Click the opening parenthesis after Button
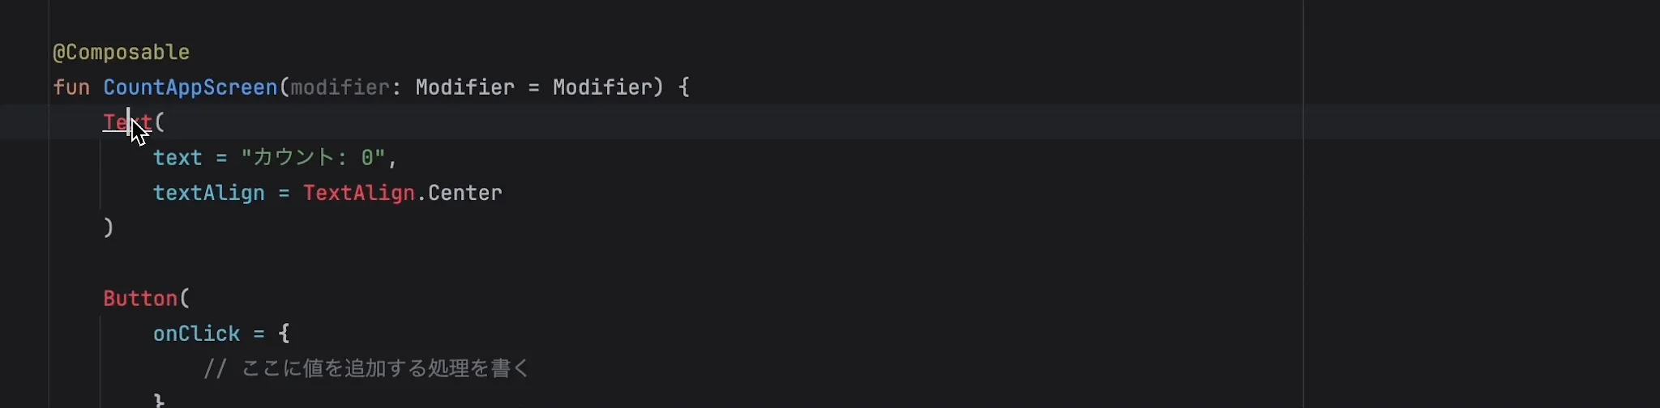The height and width of the screenshot is (408, 1660). click(x=185, y=299)
